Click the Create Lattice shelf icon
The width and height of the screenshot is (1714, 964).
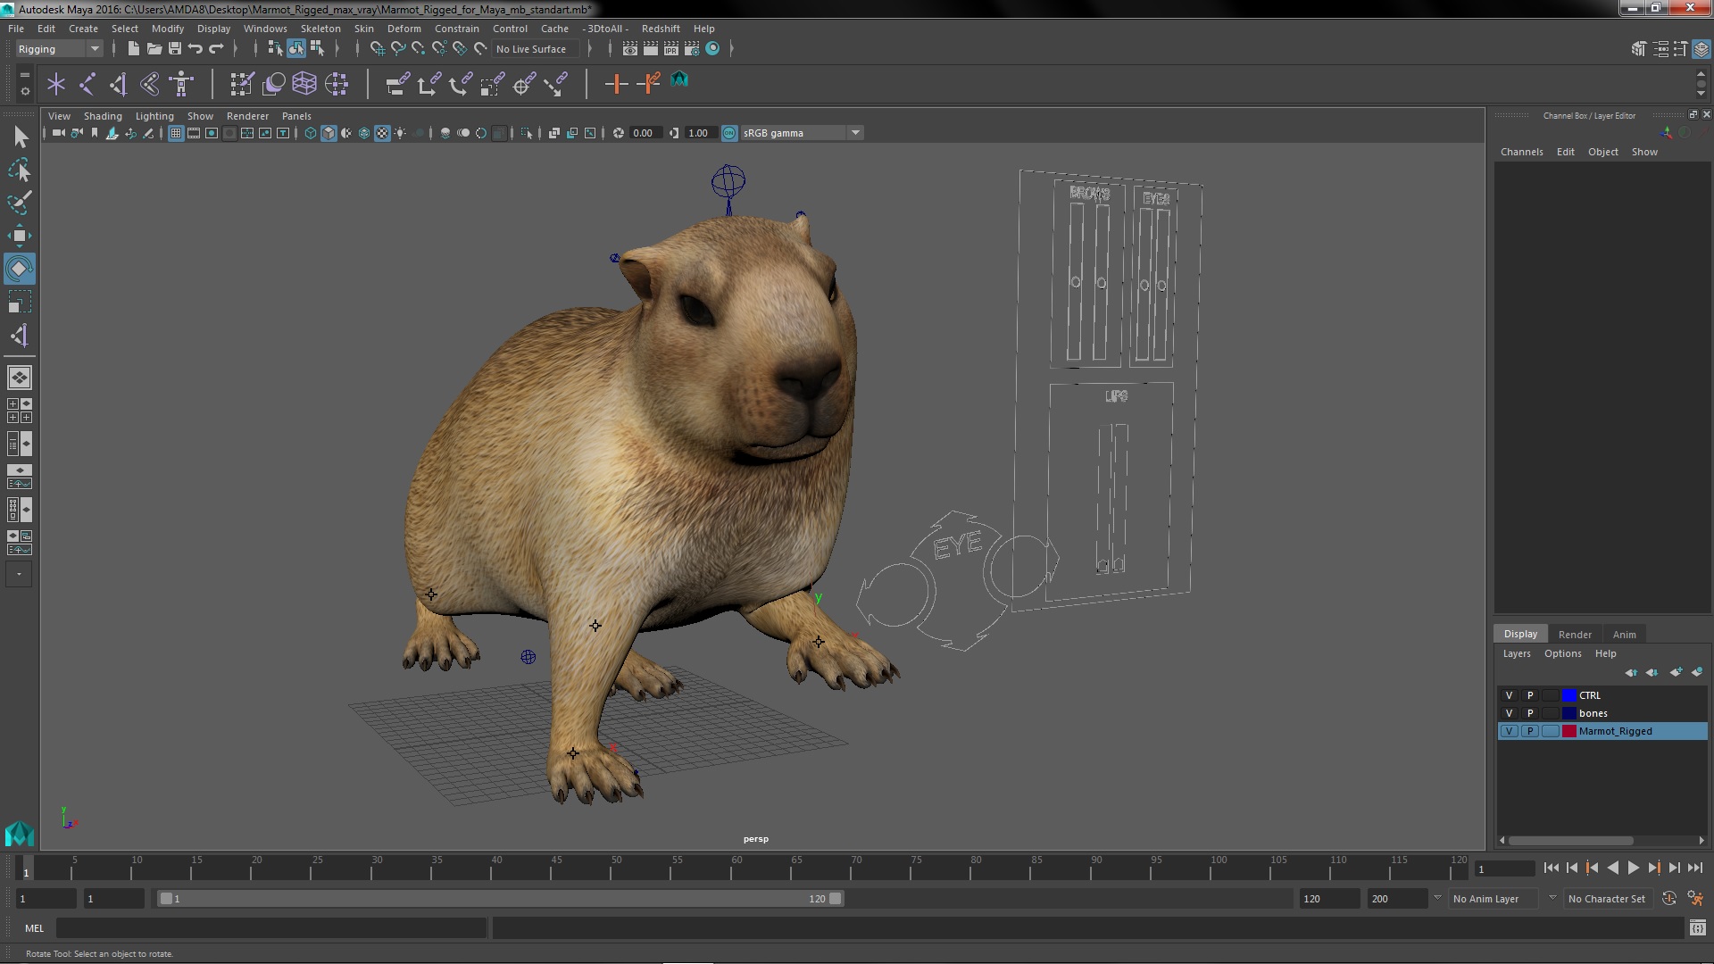pos(304,84)
